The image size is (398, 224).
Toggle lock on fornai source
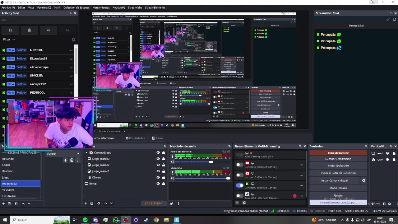[x=164, y=184]
